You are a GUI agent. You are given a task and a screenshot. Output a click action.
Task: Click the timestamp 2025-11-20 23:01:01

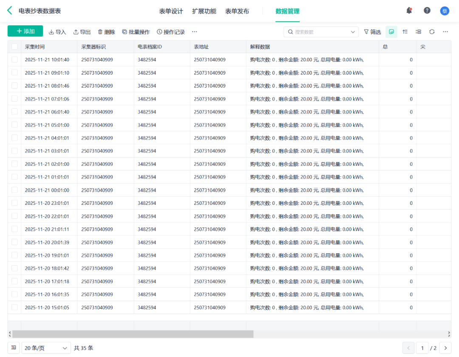[x=47, y=203]
